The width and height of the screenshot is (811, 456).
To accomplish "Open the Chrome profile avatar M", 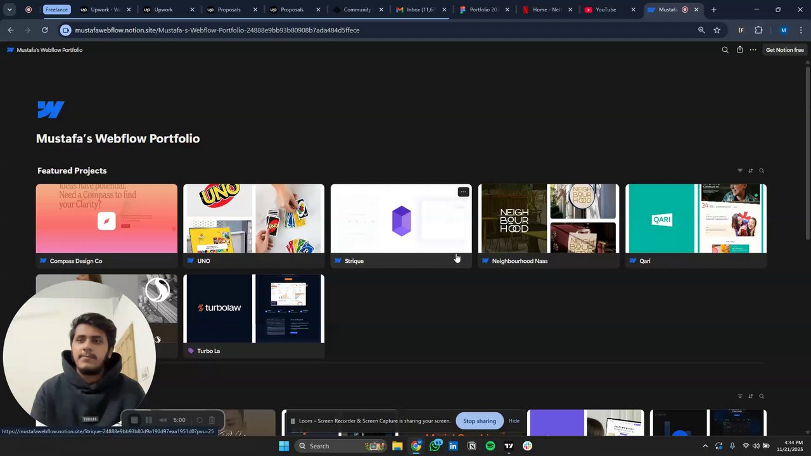I will pos(783,30).
